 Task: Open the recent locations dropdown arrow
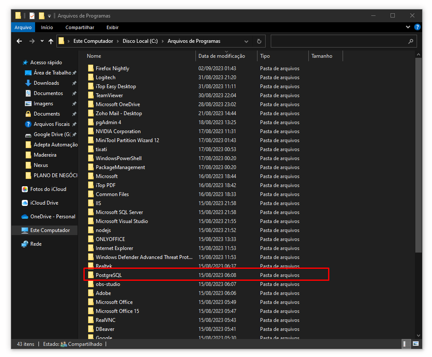tap(42, 42)
